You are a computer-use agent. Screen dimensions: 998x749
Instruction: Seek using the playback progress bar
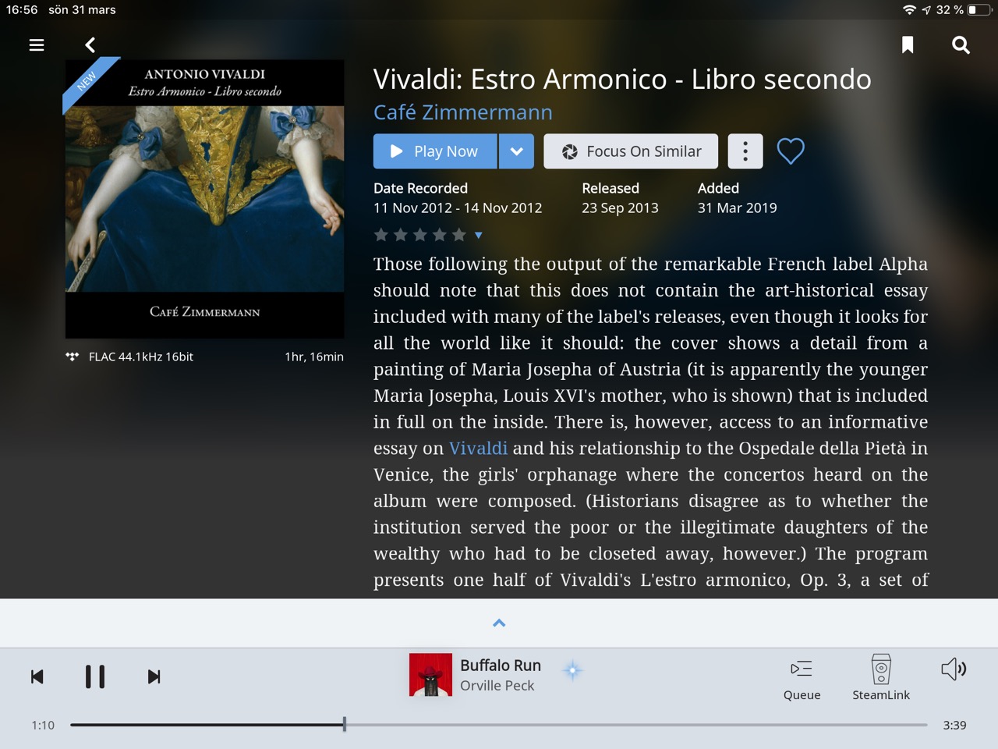click(499, 725)
